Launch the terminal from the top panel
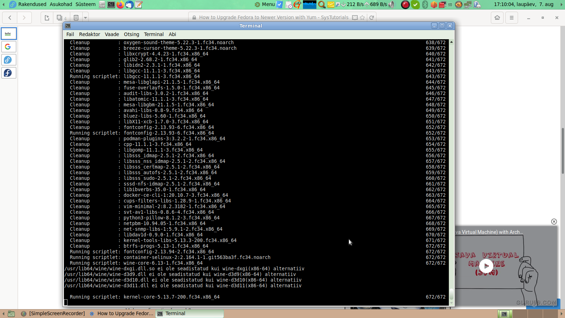 111,5
